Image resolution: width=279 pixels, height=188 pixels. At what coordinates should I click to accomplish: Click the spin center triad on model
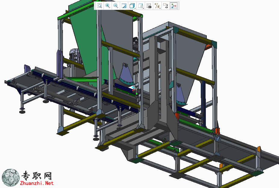[135, 90]
